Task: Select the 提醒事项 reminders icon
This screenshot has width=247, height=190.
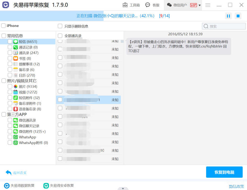Action: point(15,64)
